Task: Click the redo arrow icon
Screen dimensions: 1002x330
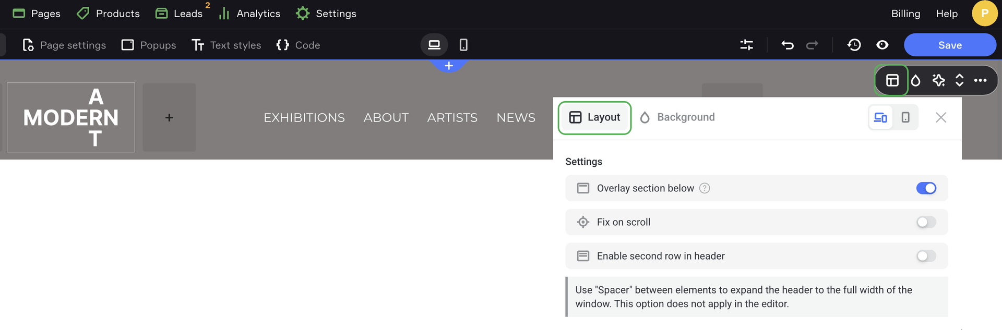Action: tap(812, 45)
